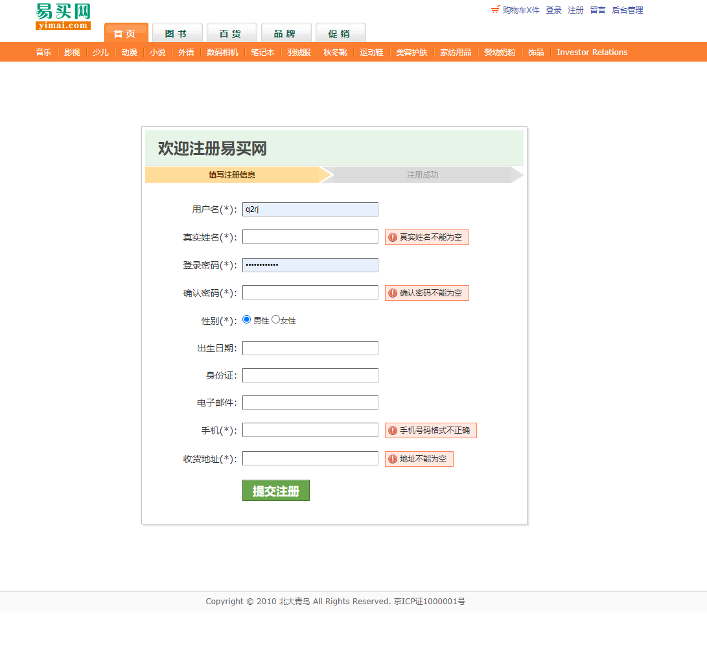Click inside the 用户名 input field

[310, 209]
